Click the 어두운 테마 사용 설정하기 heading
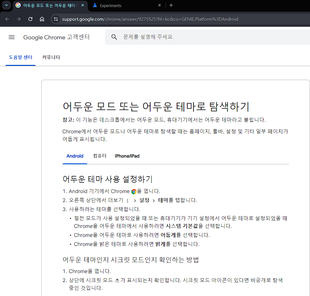This screenshot has height=296, width=310. pos(108,179)
